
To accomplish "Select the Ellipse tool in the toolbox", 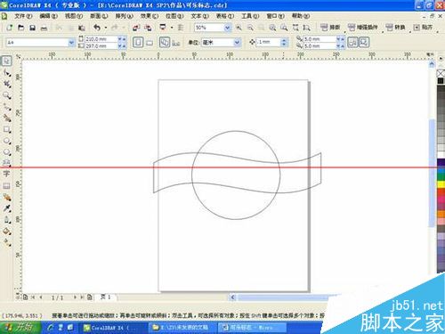I will coord(6,141).
